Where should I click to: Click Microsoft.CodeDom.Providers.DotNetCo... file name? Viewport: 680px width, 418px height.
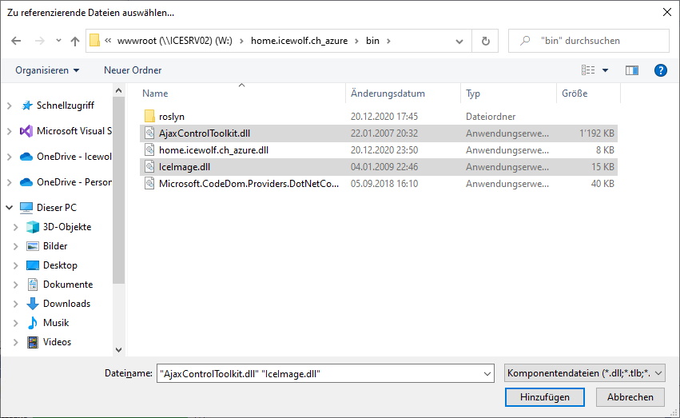click(249, 184)
